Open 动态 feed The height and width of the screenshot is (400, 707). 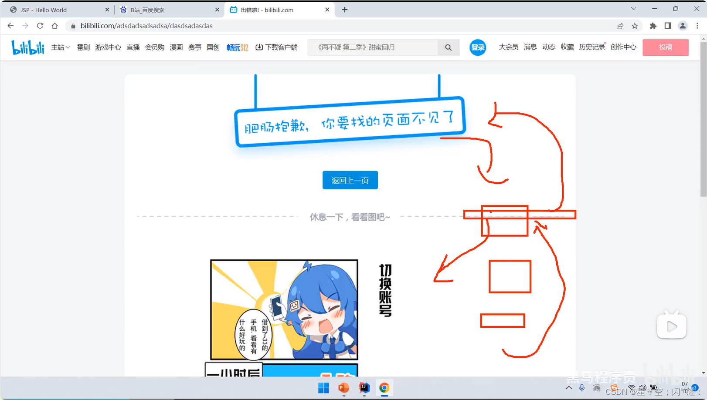[x=549, y=47]
